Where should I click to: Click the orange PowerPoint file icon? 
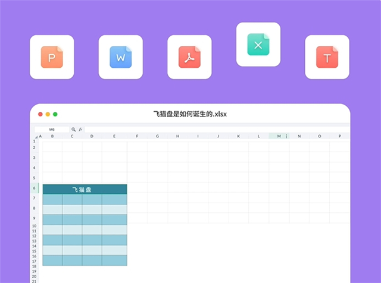point(52,57)
